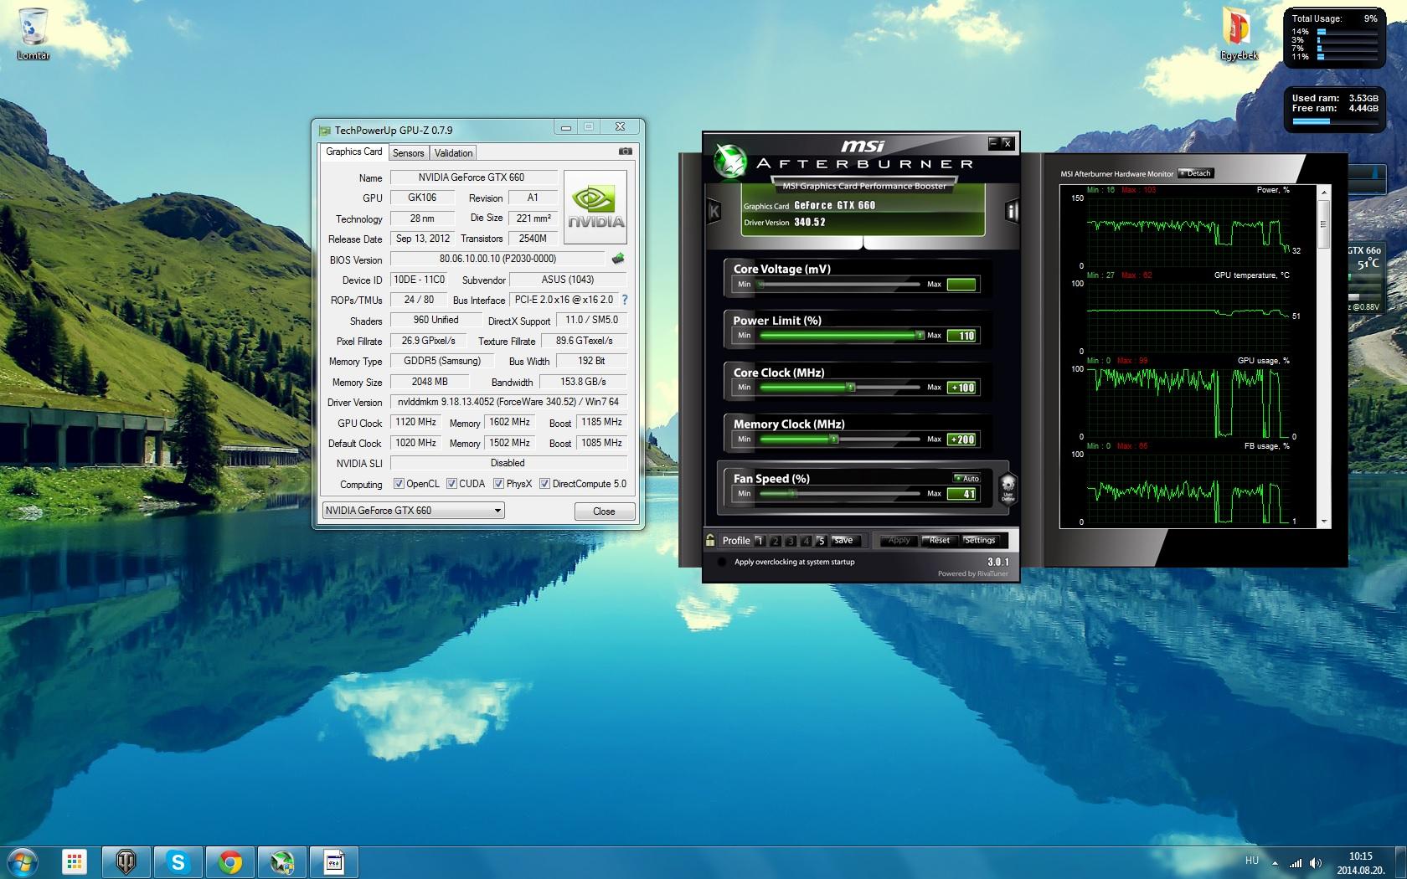Image resolution: width=1407 pixels, height=879 pixels.
Task: Click the MSI Afterburner jet logo
Action: tap(729, 161)
